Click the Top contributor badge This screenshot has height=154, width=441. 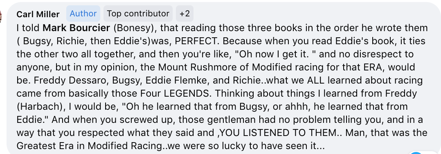(138, 14)
